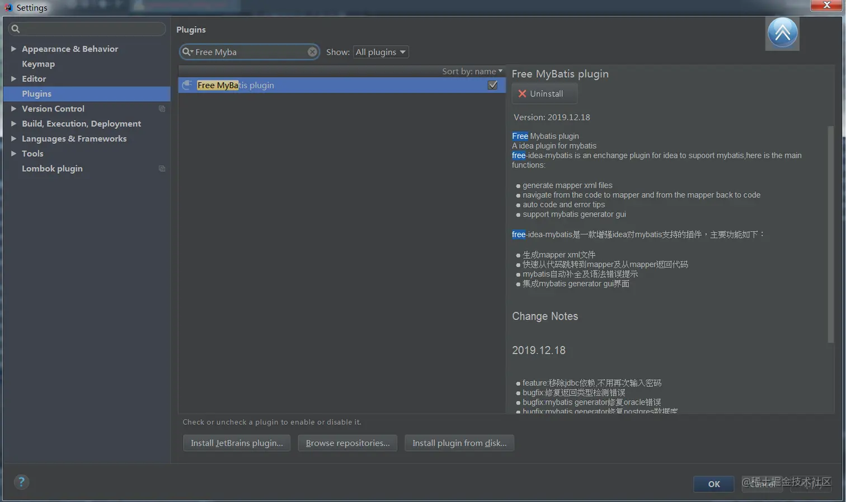Focus the settings search input field
Image resolution: width=846 pixels, height=502 pixels.
87,29
